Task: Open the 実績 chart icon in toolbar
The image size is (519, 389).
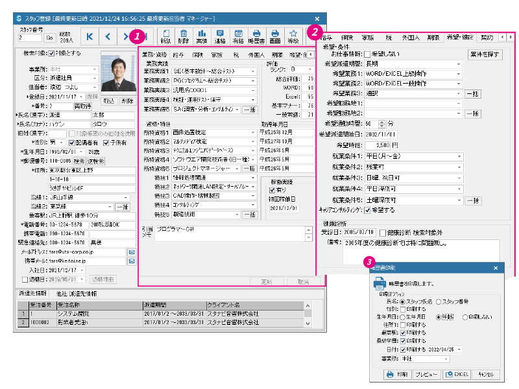Action: pos(202,36)
